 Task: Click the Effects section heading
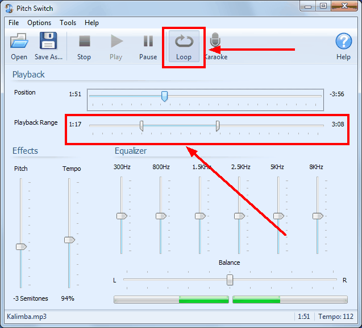pos(25,151)
